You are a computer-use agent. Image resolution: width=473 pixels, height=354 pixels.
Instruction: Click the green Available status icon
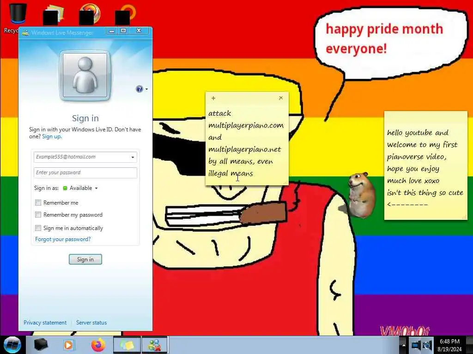tap(65, 188)
